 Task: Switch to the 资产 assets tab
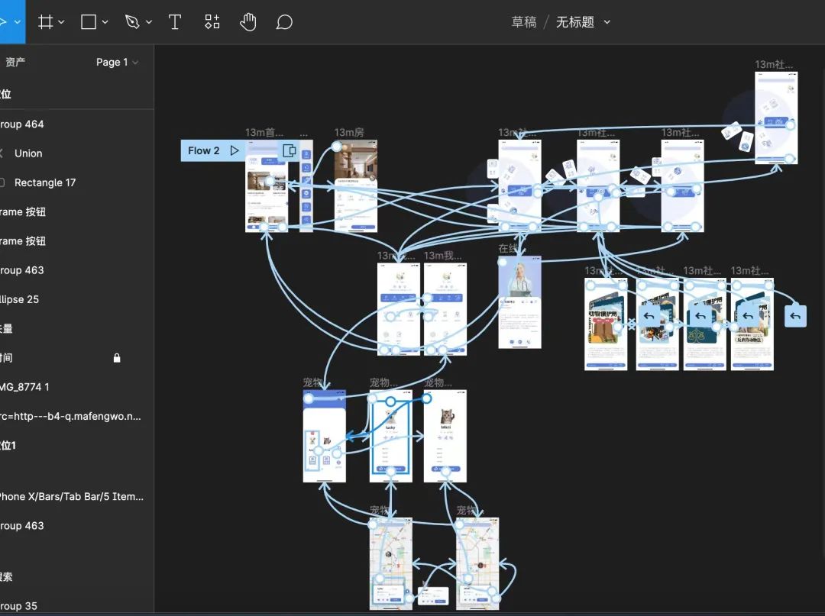pos(15,63)
